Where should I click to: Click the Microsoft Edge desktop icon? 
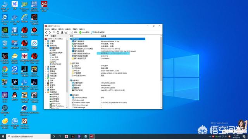[5, 19]
